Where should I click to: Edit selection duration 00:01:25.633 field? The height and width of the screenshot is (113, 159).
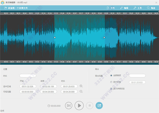tap(69, 86)
